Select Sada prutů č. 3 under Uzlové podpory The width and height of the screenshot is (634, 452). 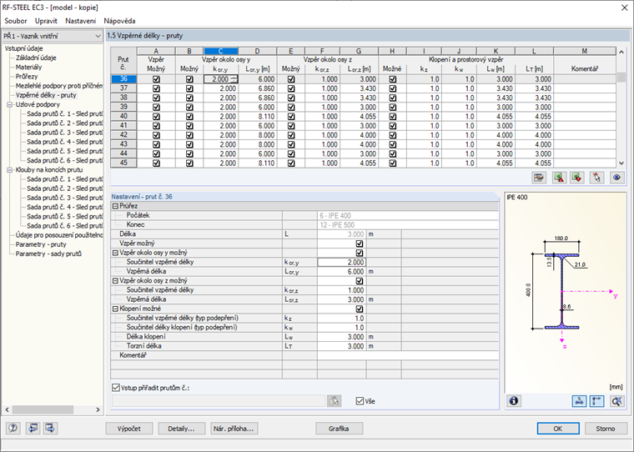65,133
